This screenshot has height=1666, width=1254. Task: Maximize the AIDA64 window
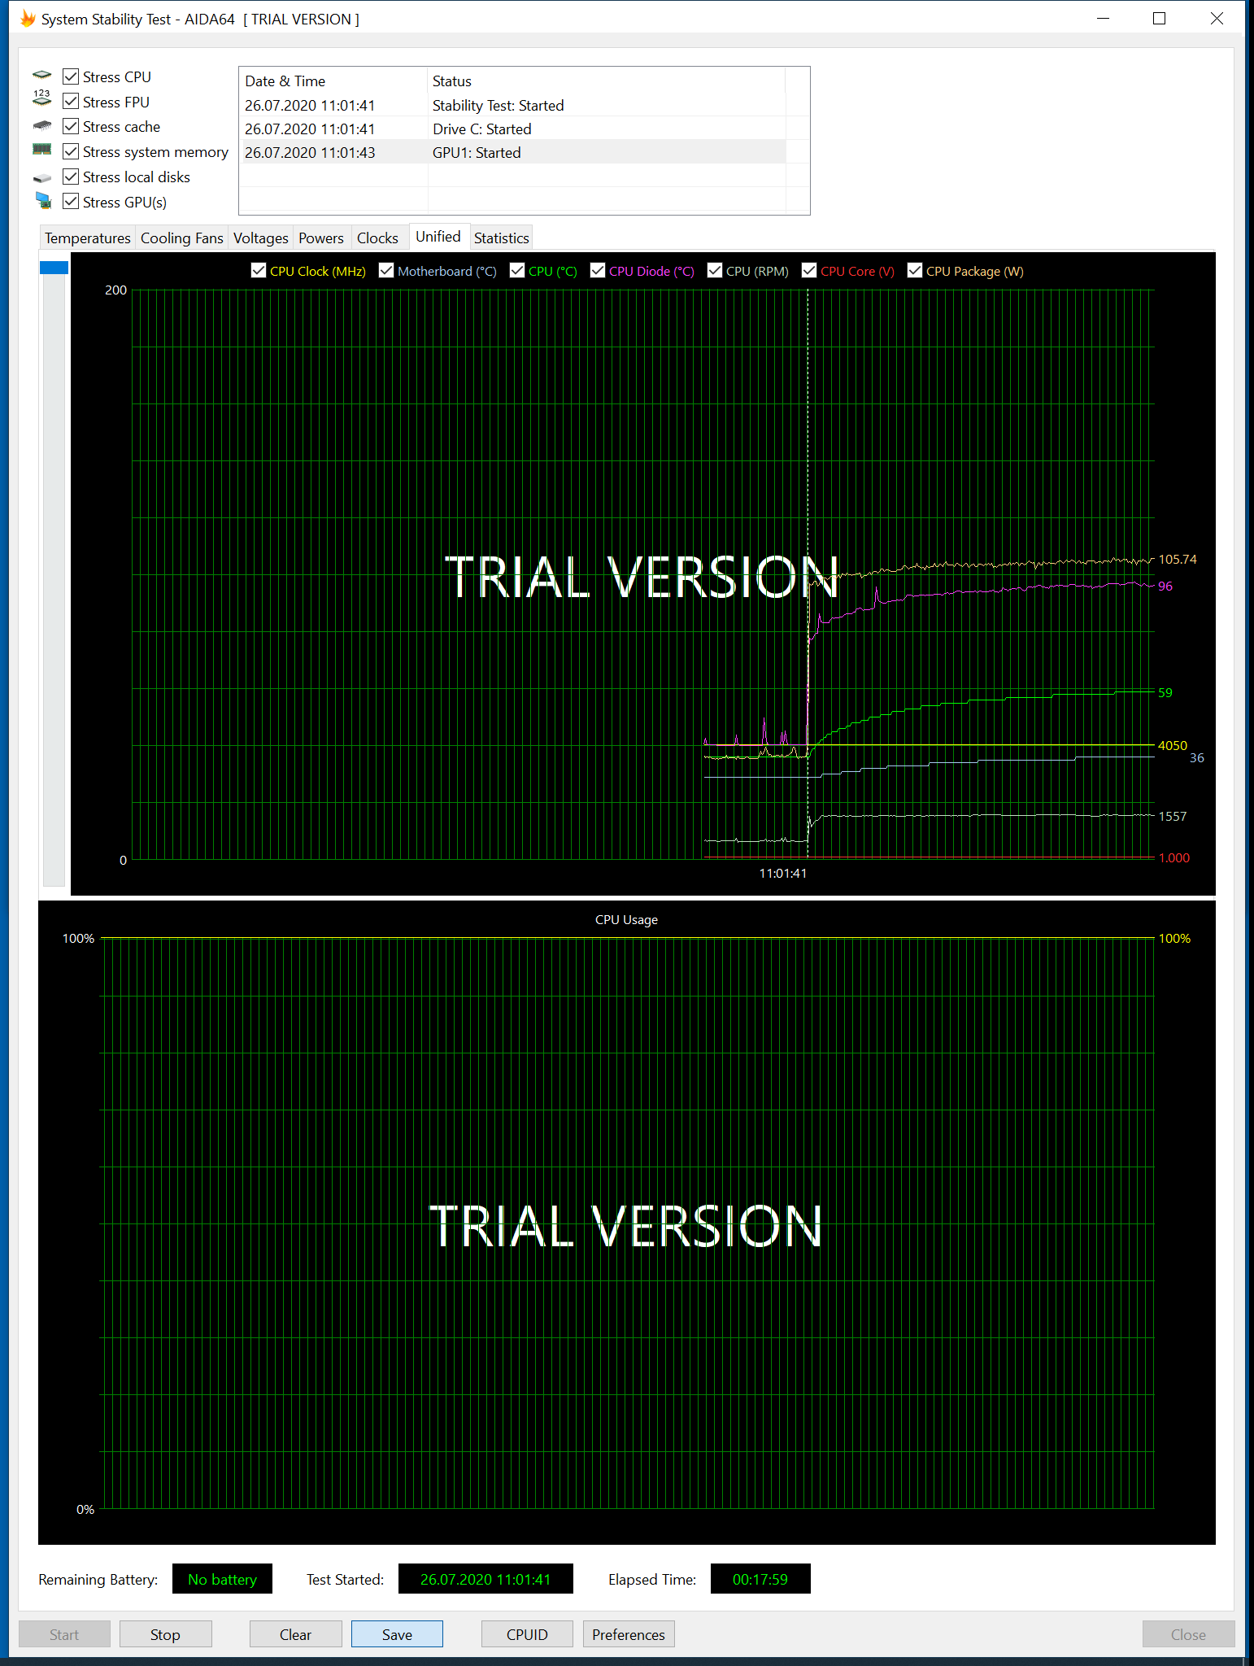[x=1160, y=19]
